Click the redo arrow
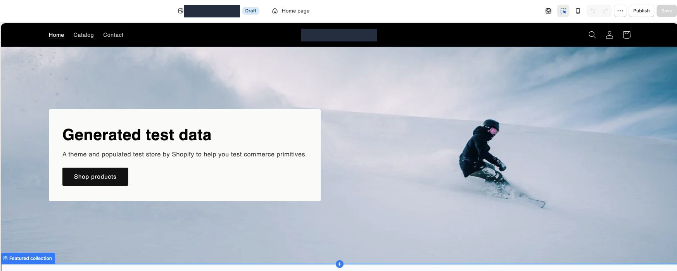 605,11
